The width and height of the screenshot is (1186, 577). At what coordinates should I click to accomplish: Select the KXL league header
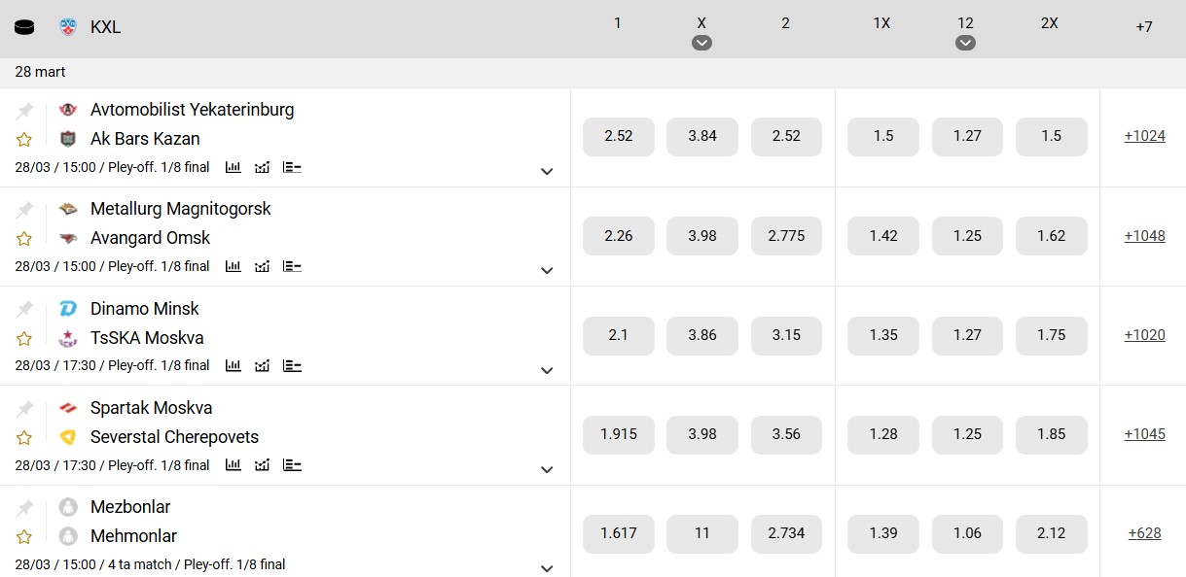tap(105, 27)
